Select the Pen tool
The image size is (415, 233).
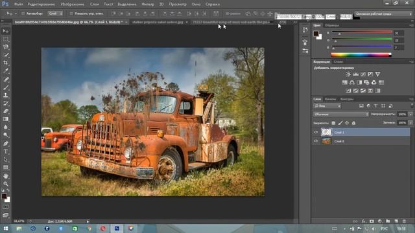tap(6, 144)
